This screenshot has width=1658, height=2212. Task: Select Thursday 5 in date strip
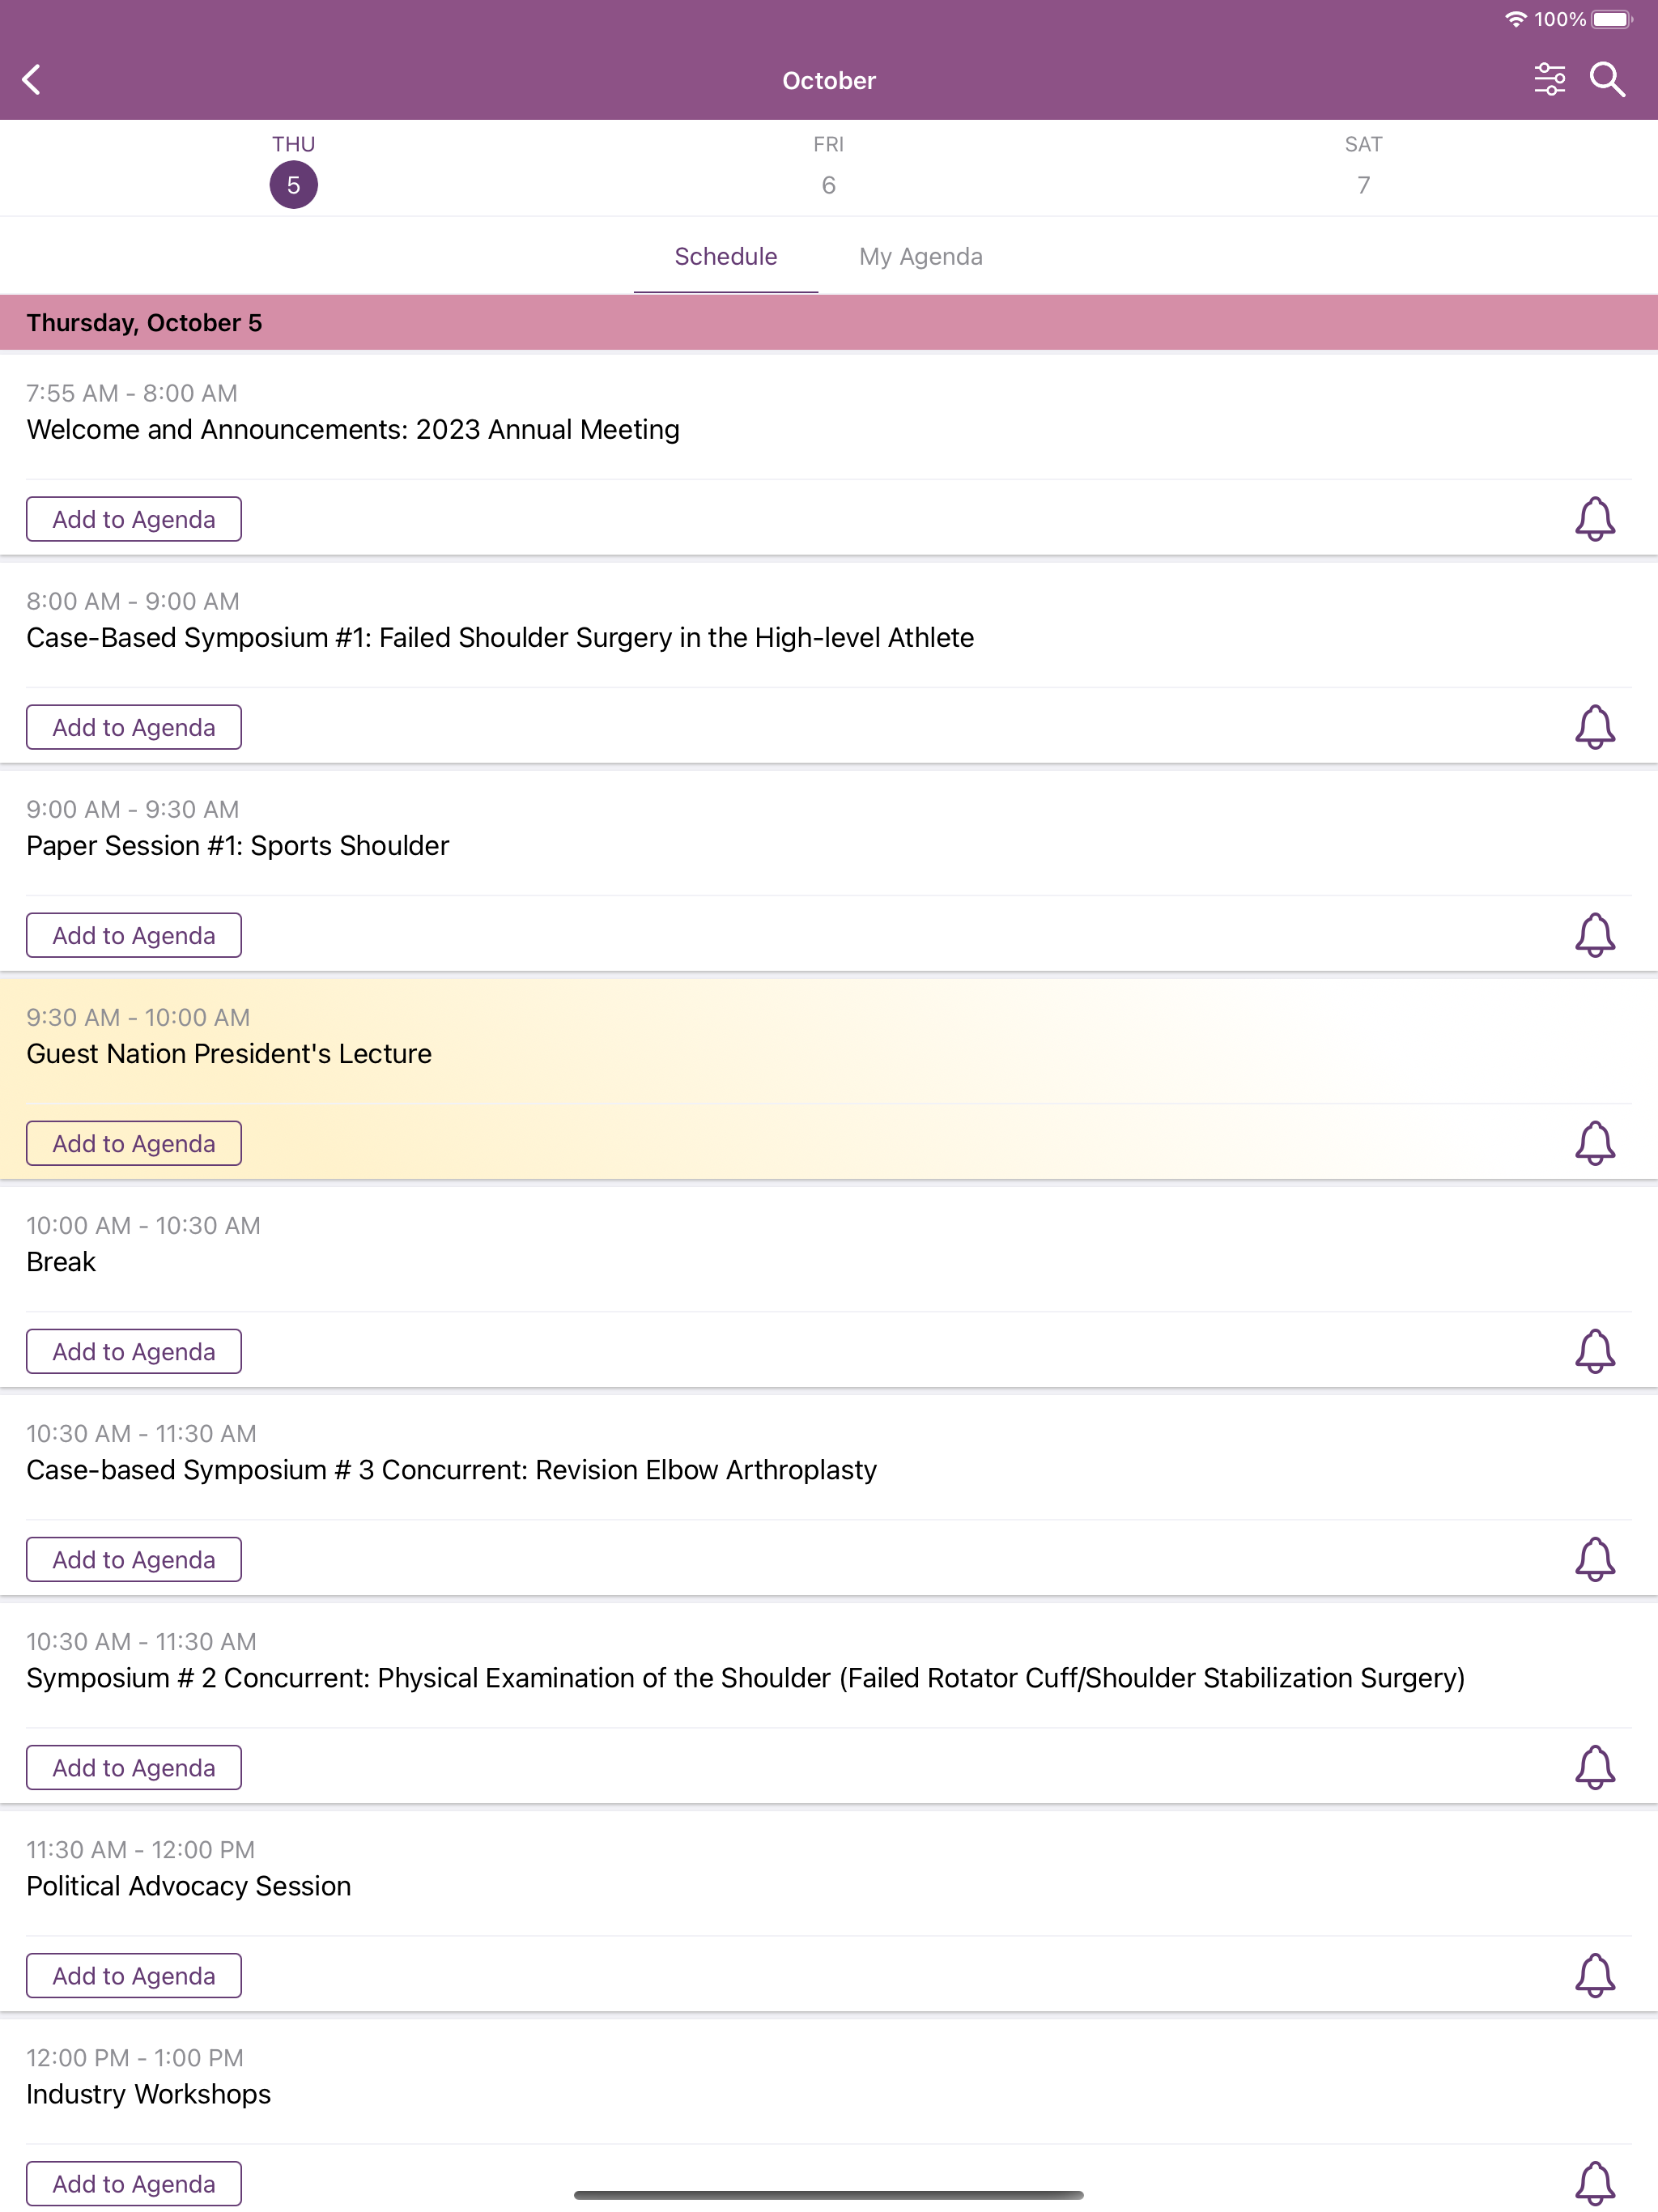click(x=293, y=170)
